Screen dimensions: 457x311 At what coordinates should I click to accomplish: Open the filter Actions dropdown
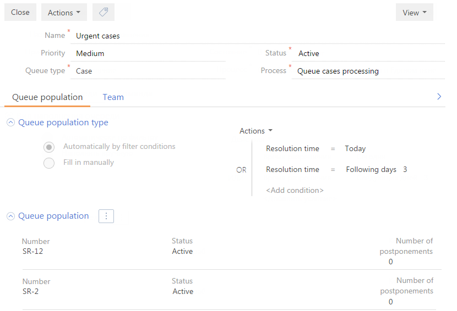point(256,131)
